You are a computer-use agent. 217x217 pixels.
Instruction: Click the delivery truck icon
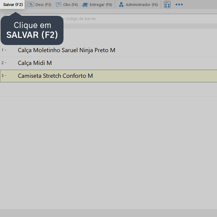click(85, 5)
